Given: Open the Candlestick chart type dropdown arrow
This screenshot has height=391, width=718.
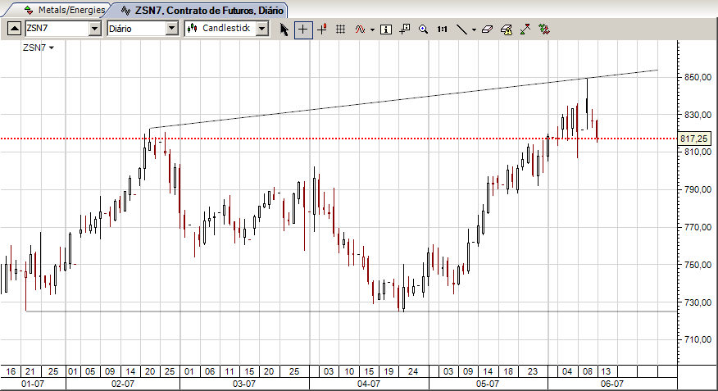Looking at the screenshot, I should [262, 29].
